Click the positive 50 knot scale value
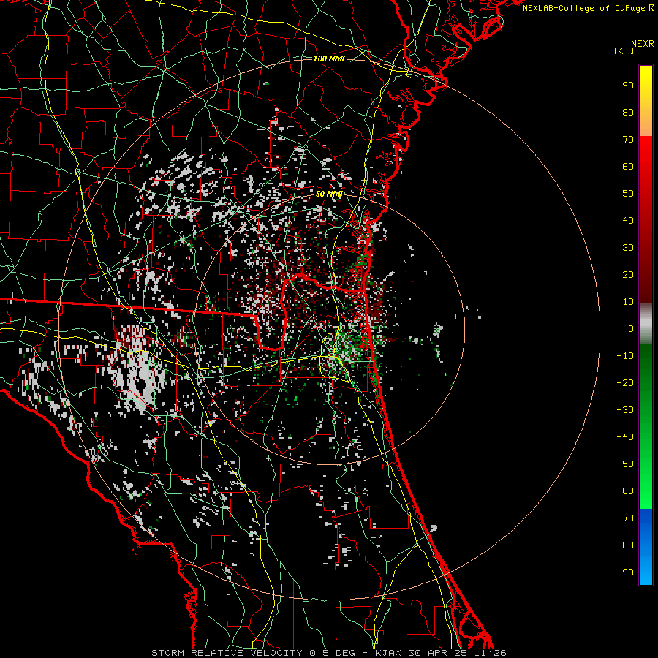Screen dimensions: 658x658 click(x=628, y=194)
